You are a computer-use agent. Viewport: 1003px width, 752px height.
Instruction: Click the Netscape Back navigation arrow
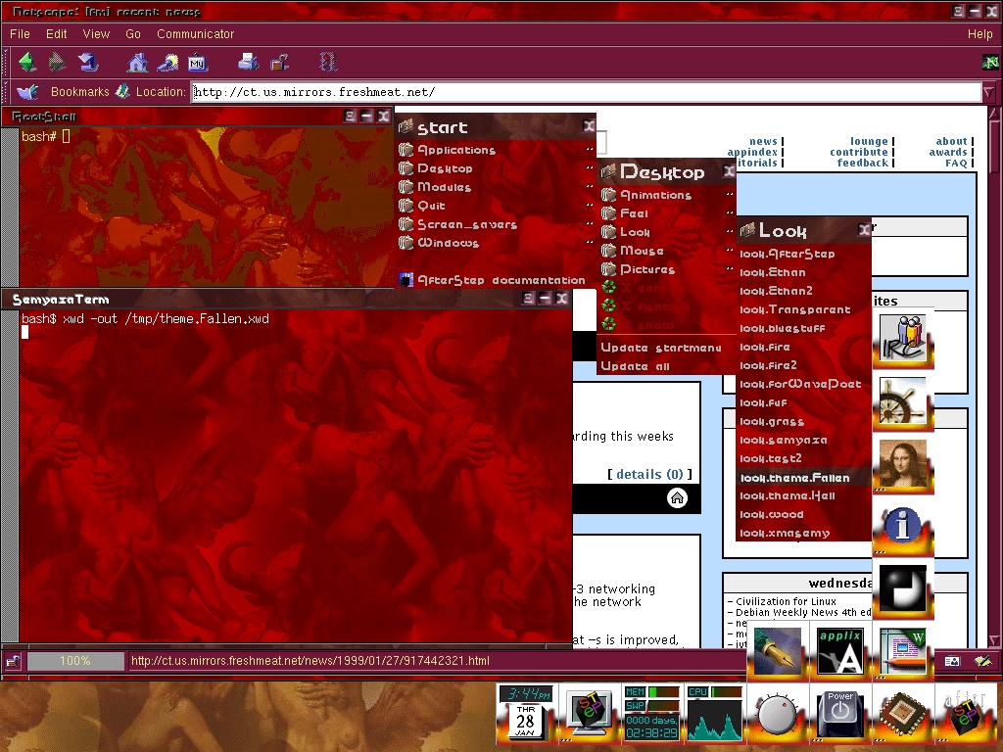pos(26,62)
